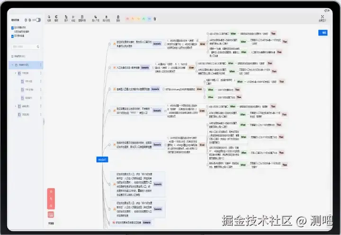The image size is (341, 235).
Task: Open the three-dot menu on the model1 row
Action: pyautogui.click(x=41, y=65)
